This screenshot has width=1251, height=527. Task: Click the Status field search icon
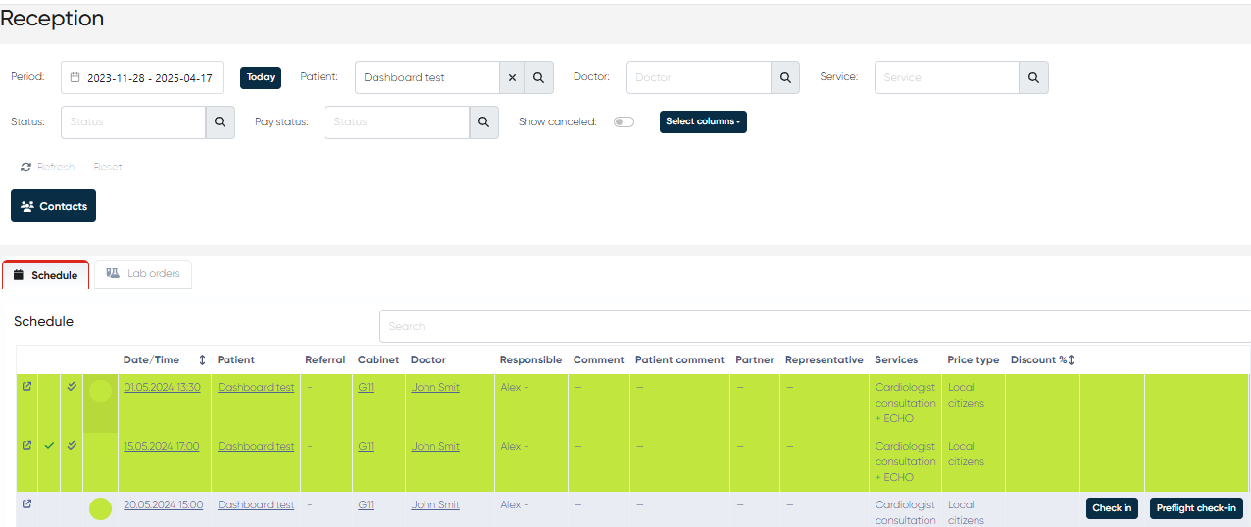(x=220, y=122)
